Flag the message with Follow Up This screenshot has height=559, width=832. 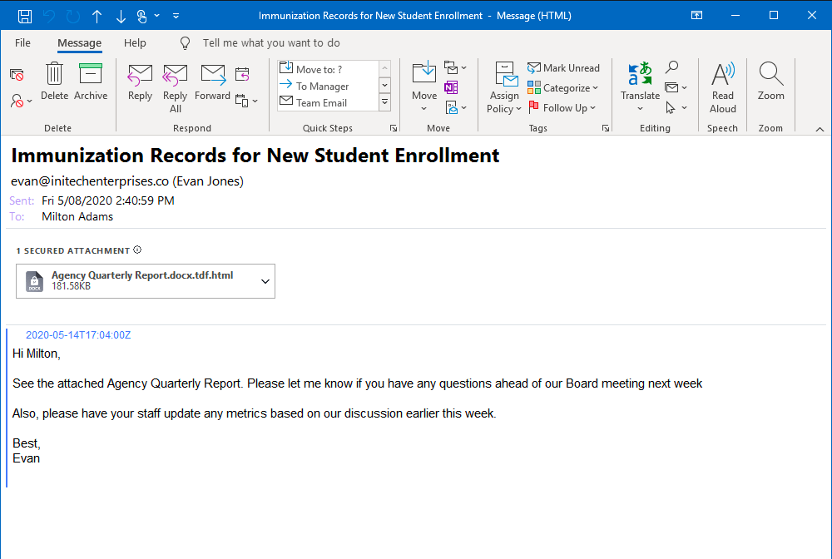tap(562, 107)
